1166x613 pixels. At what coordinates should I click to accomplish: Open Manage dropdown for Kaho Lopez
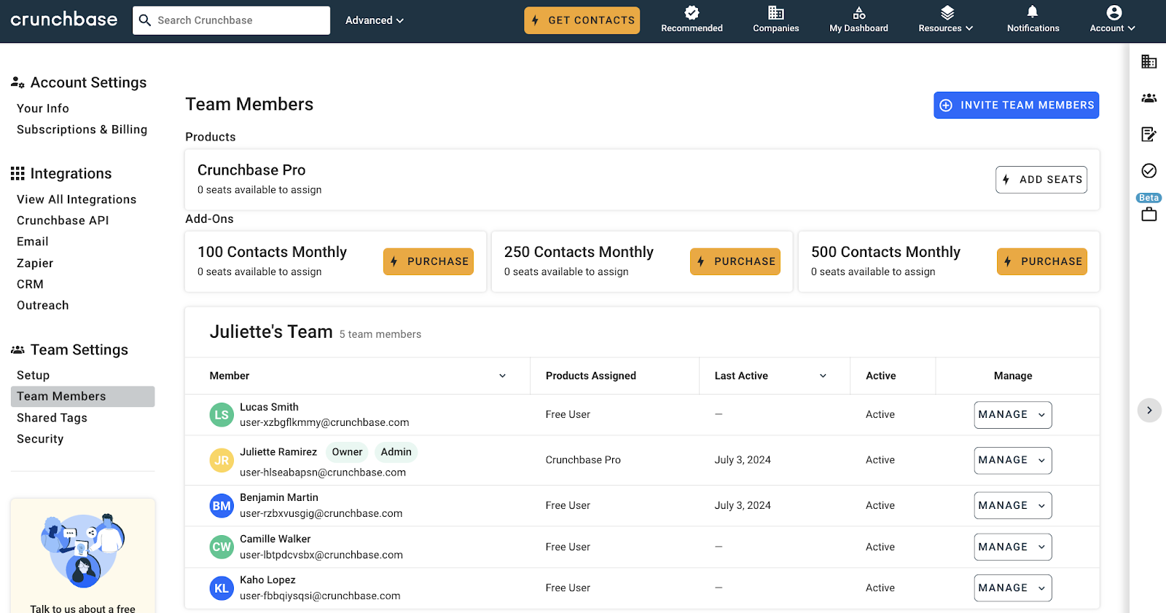click(x=1013, y=588)
